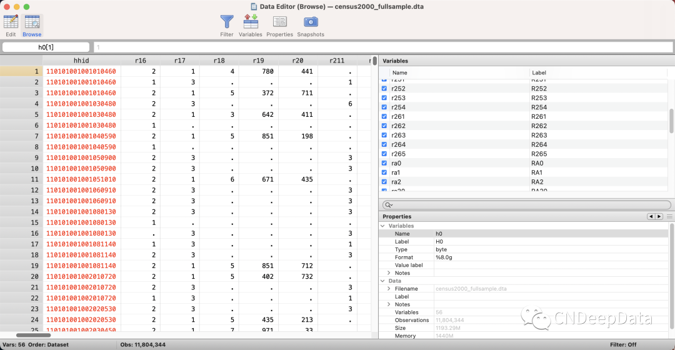Select the r19 column header
The height and width of the screenshot is (350, 675).
pos(258,61)
